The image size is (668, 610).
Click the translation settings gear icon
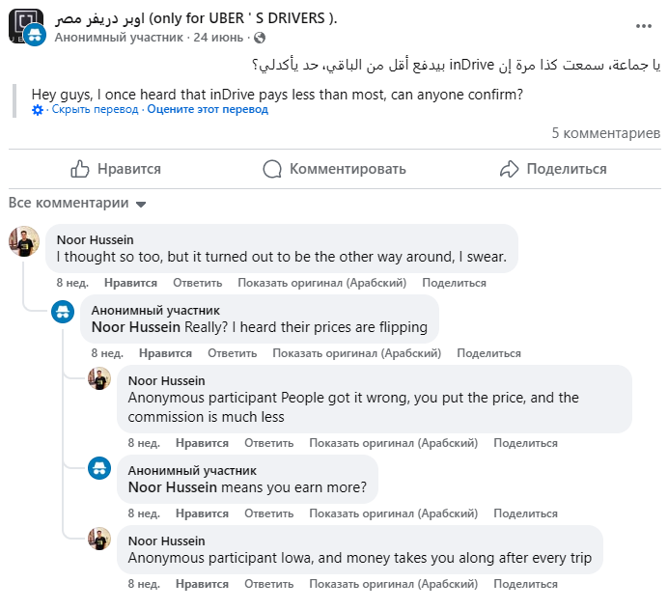[38, 109]
